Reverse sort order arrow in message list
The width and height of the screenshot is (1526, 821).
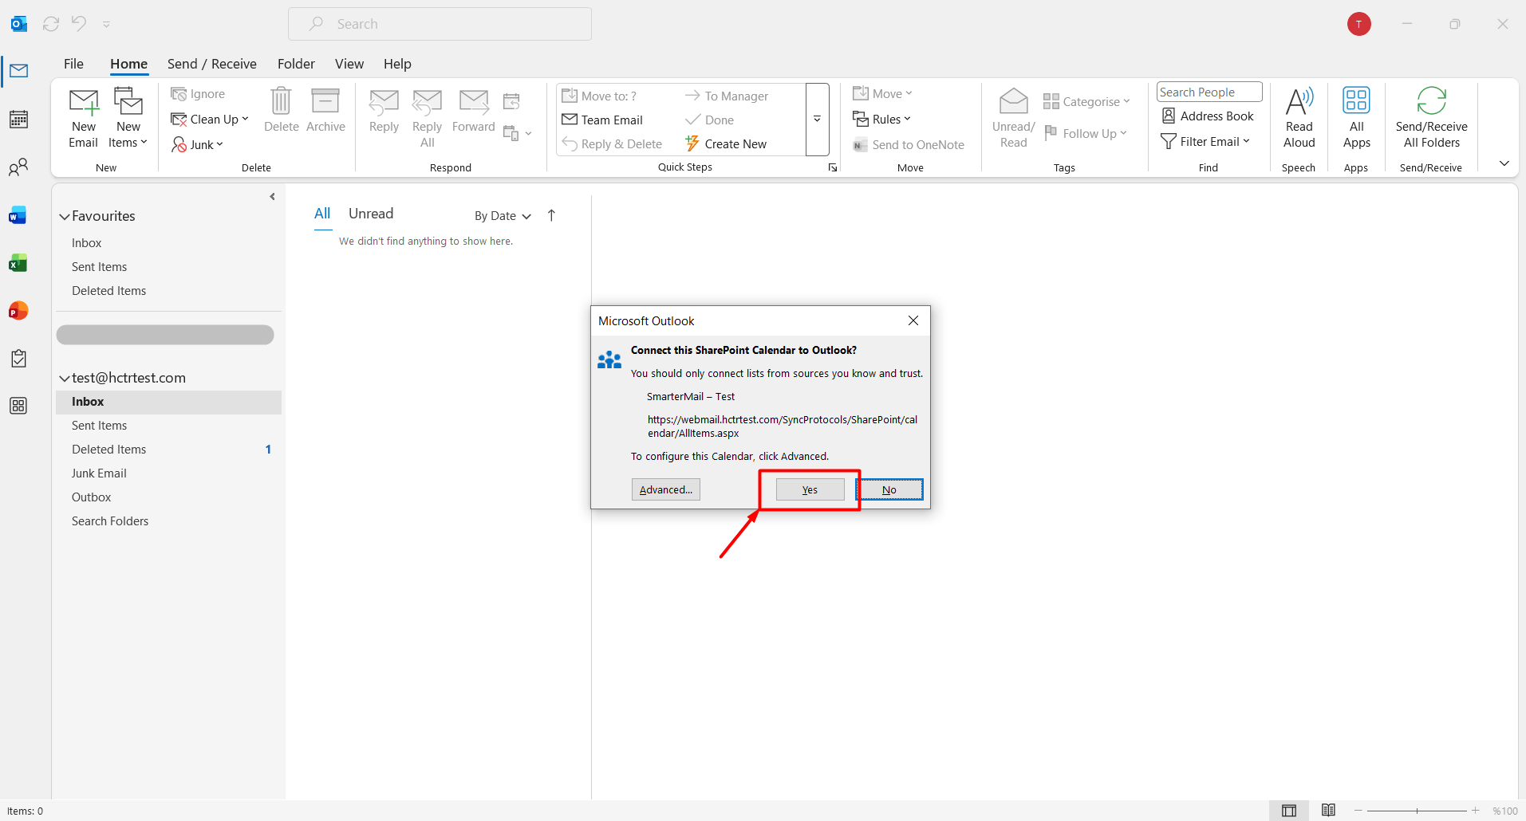(x=551, y=215)
